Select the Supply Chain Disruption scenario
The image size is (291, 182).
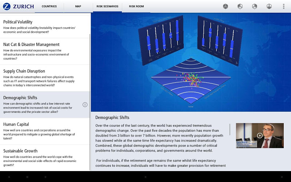point(44,78)
